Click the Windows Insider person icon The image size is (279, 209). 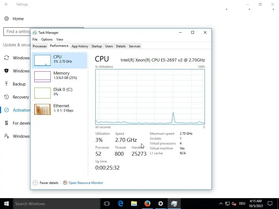pyautogui.click(x=7, y=136)
